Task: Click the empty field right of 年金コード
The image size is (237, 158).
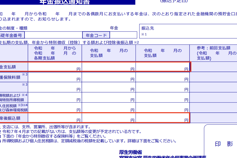Action: click(x=123, y=35)
